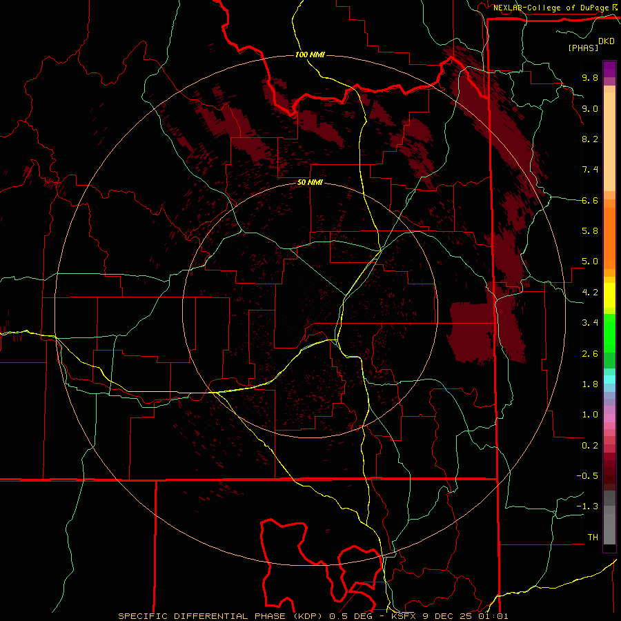Pick the cyan band on color bar
Screen dimensions: 621x621
[609, 379]
